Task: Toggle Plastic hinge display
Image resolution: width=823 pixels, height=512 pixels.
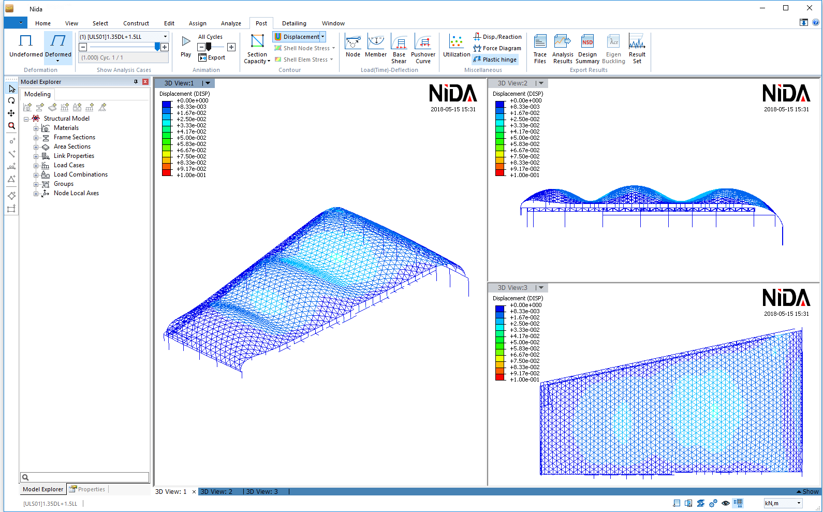Action: 495,60
